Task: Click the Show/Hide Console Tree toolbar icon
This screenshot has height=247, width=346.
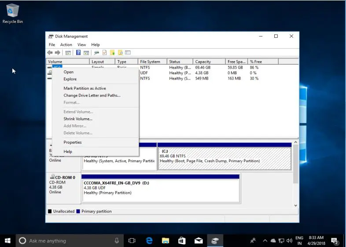Action: 68,53
